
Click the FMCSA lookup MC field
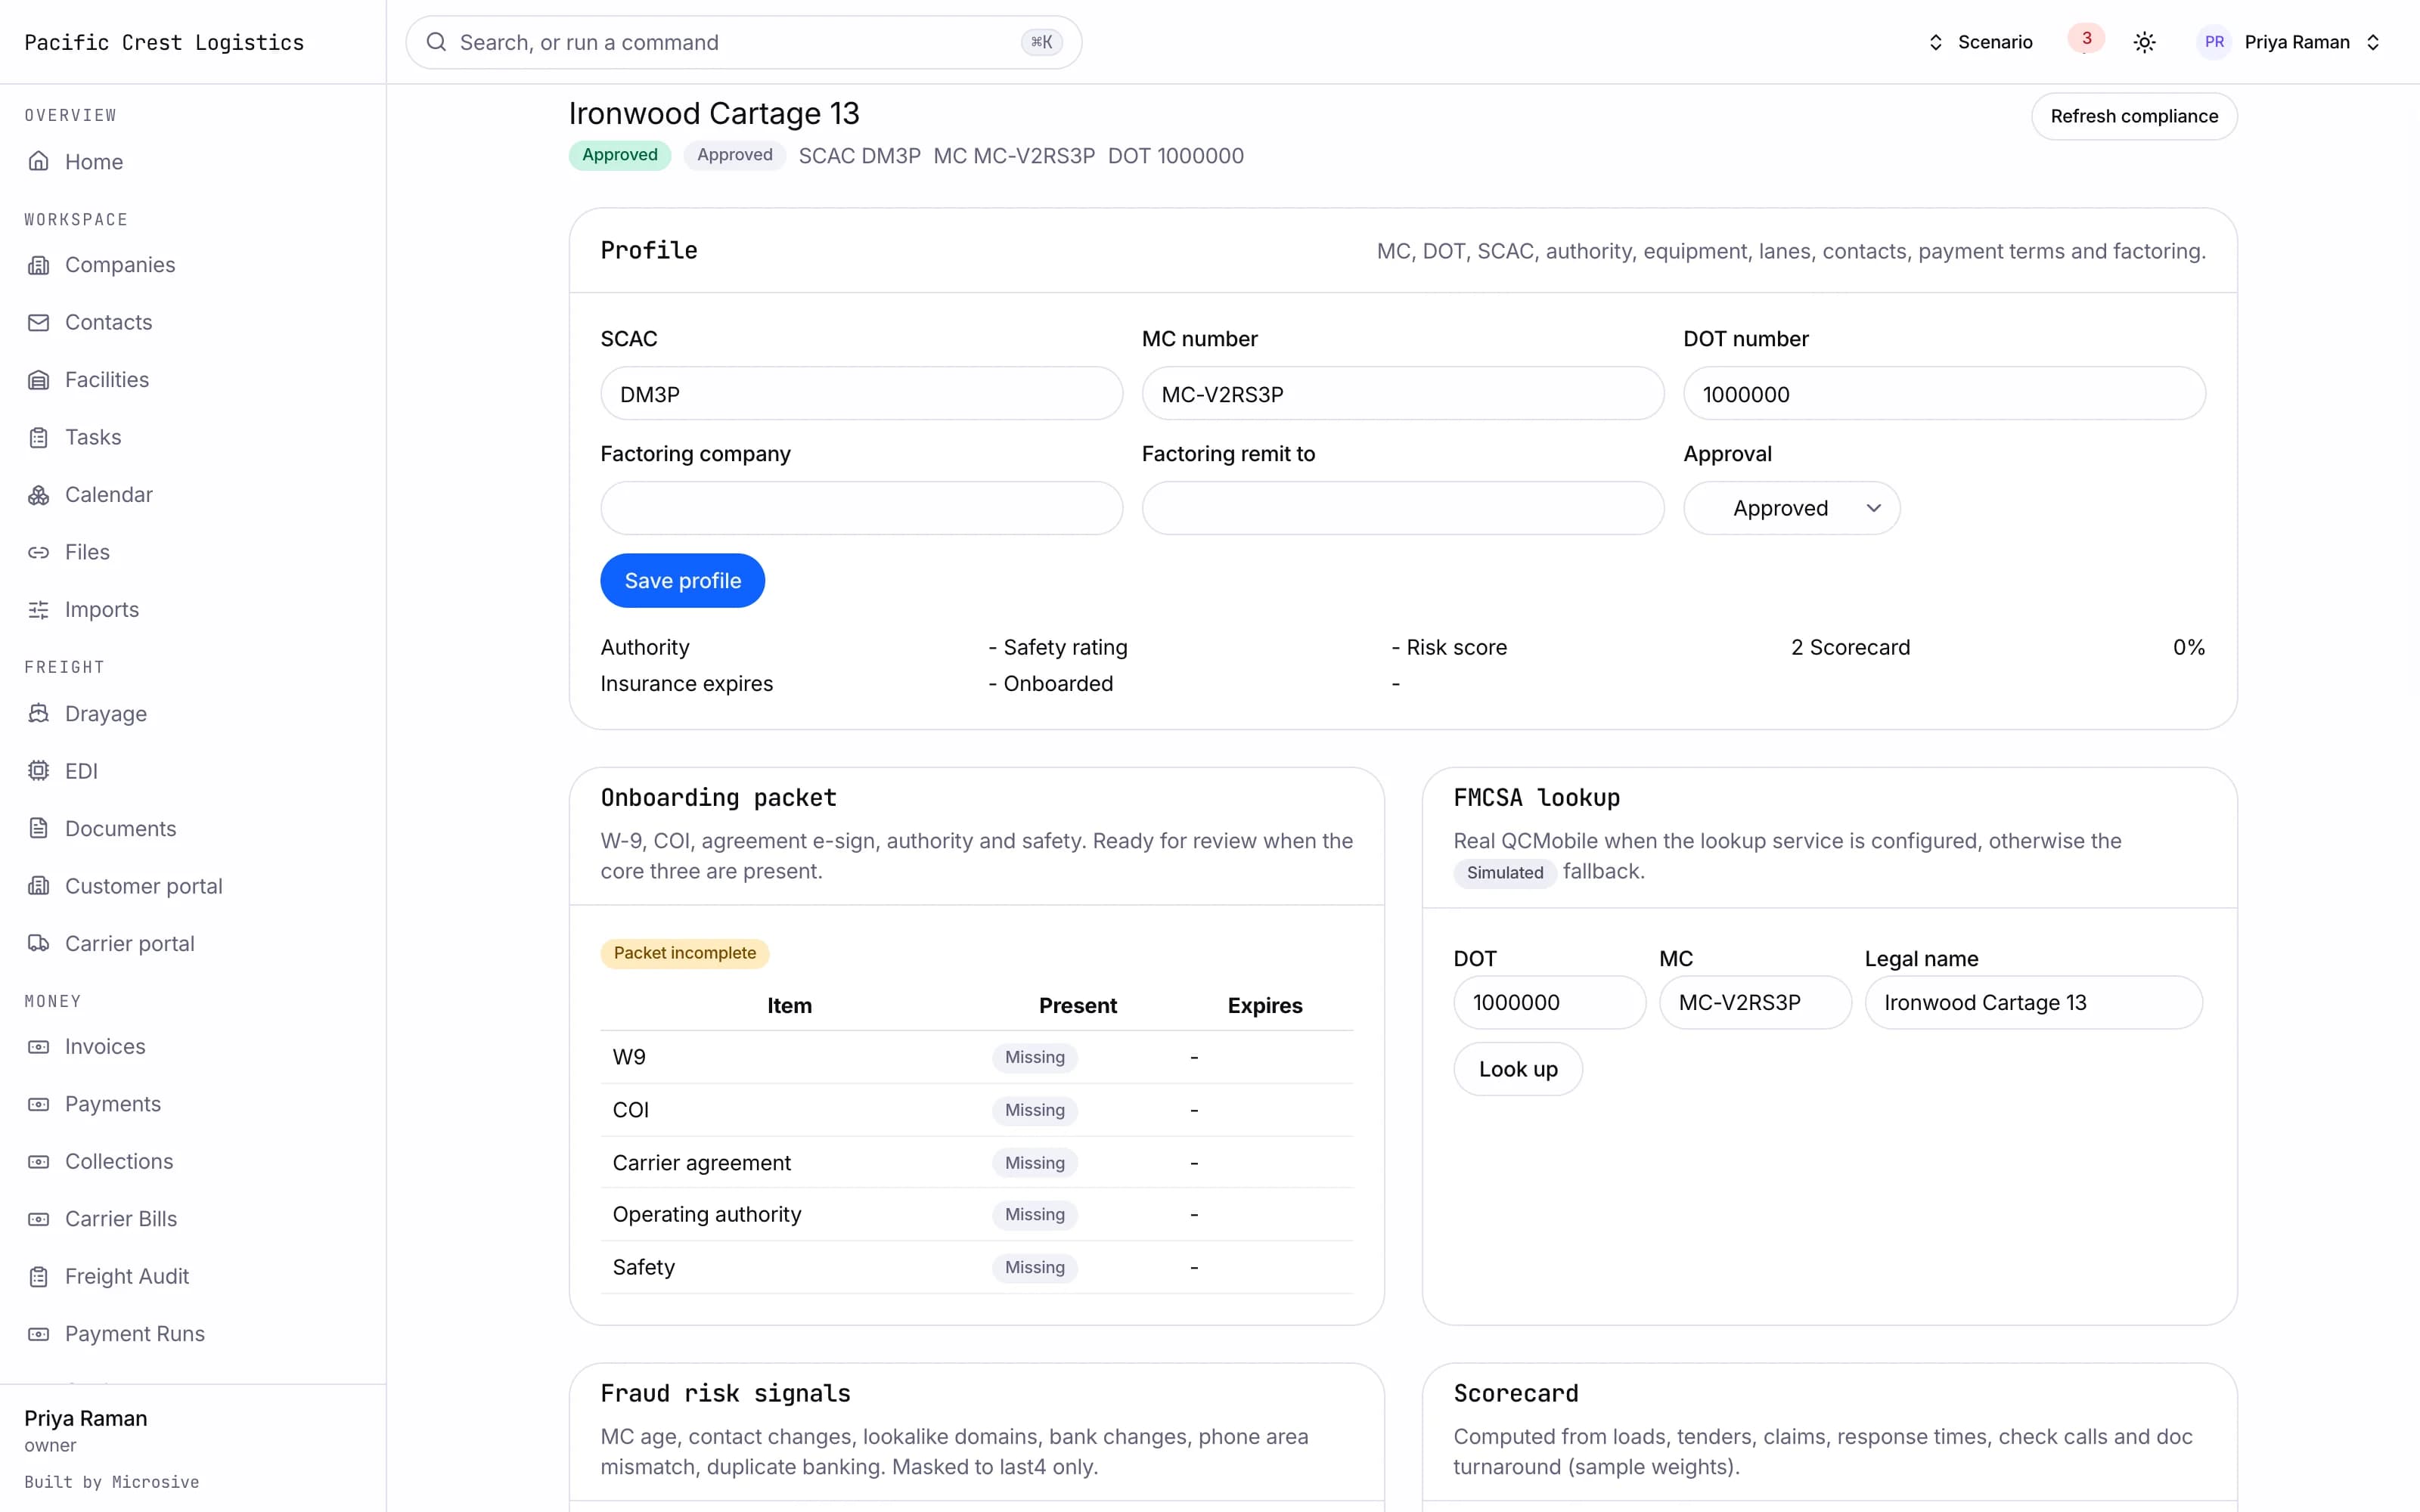pyautogui.click(x=1755, y=1003)
